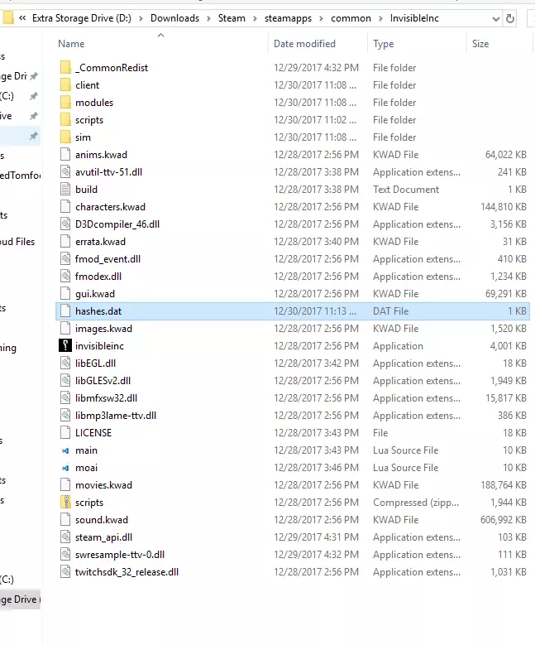Select the libmfxsw32.dll file name
The image size is (535, 645).
point(106,398)
